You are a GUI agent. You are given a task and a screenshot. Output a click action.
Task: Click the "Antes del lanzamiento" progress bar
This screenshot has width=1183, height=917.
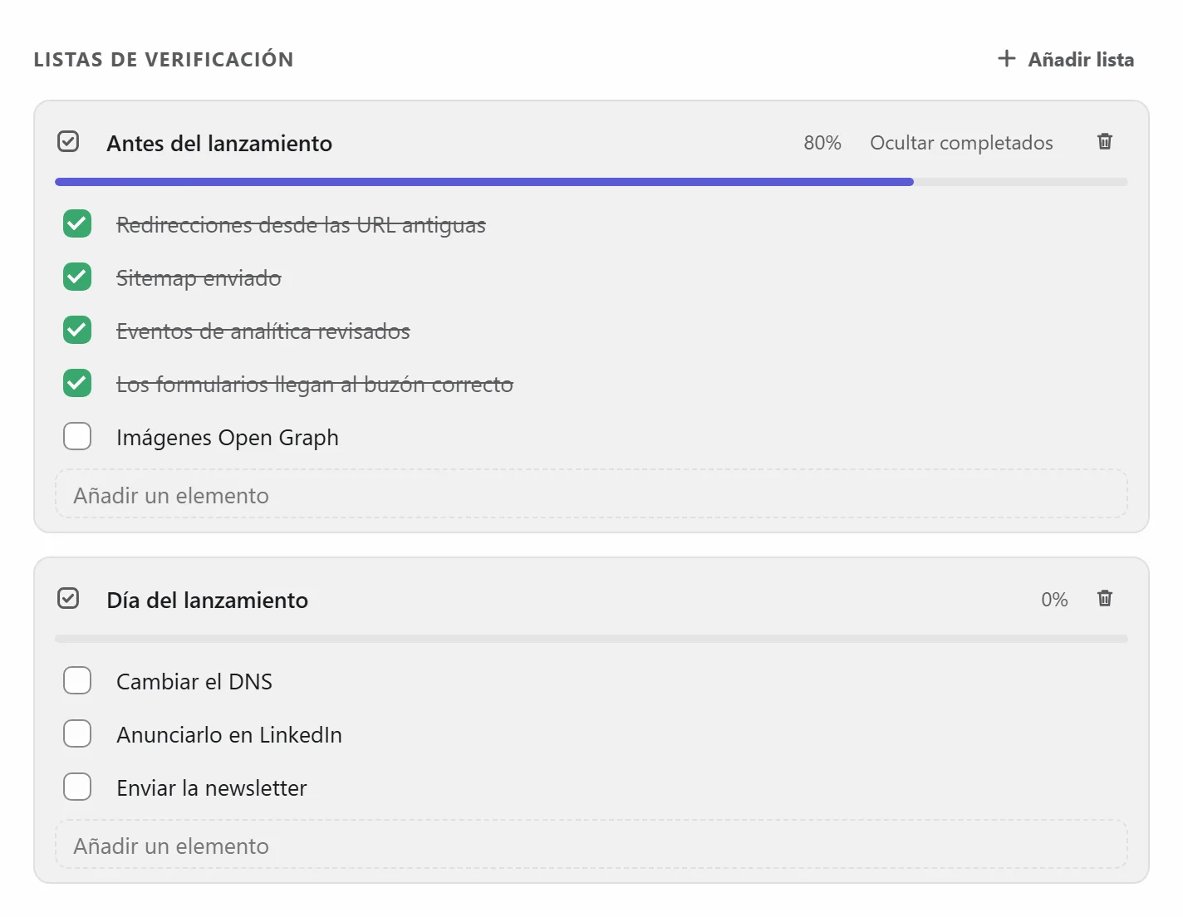[x=591, y=182]
